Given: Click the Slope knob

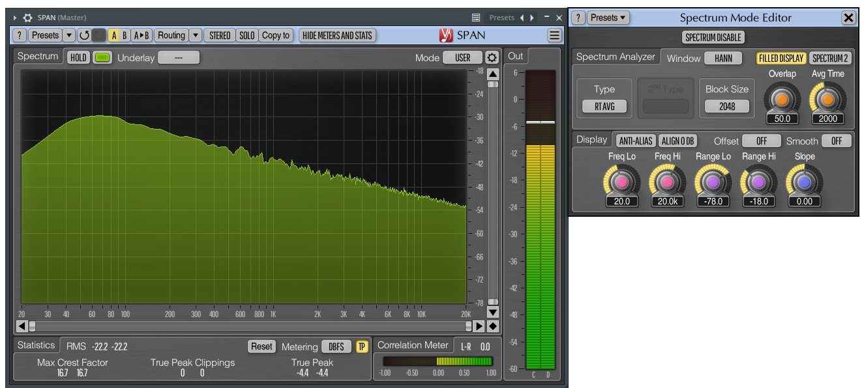Looking at the screenshot, I should tap(805, 182).
